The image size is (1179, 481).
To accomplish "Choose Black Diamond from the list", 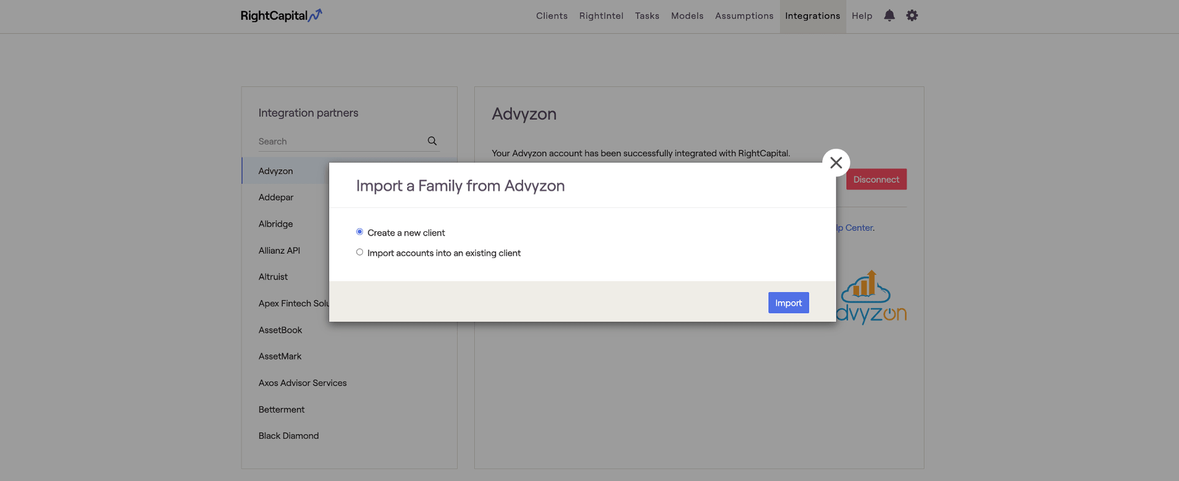I will pos(288,436).
